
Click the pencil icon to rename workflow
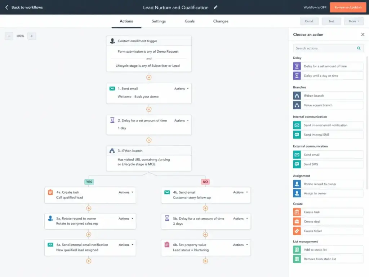coord(215,7)
